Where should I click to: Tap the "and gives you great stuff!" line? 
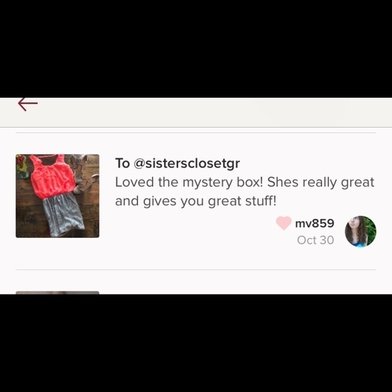click(196, 201)
